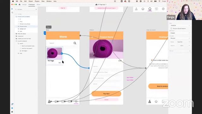This screenshot has height=114, width=202.
Task: Select the Product card layer group
Action: pyautogui.click(x=24, y=17)
